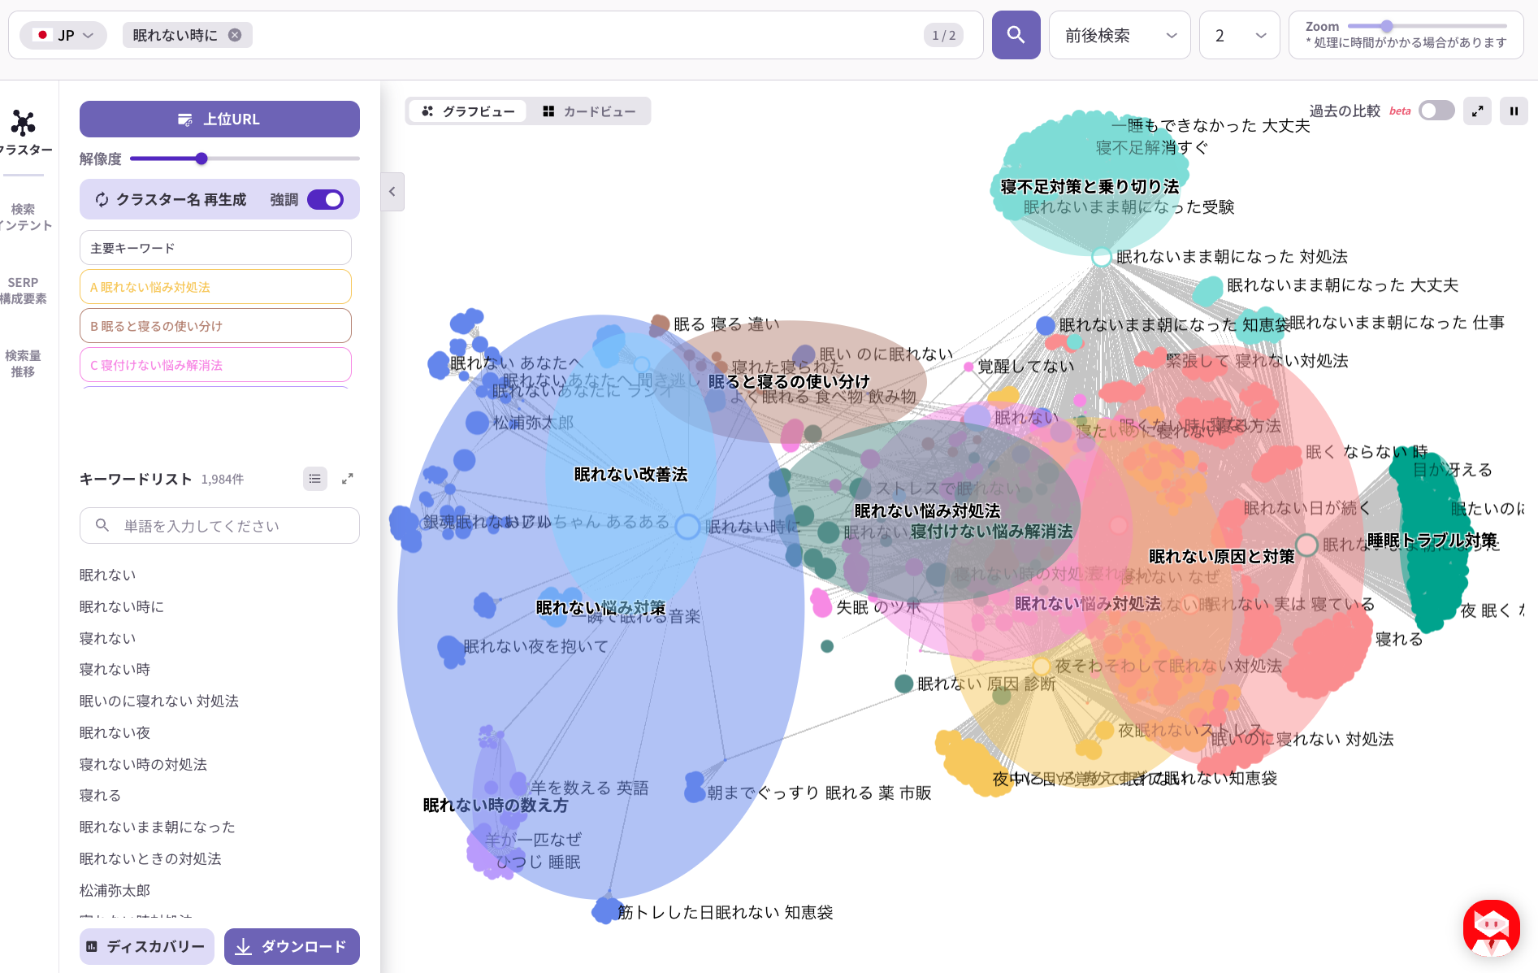Adjust the 解像度 slider handle
This screenshot has width=1538, height=973.
click(201, 159)
